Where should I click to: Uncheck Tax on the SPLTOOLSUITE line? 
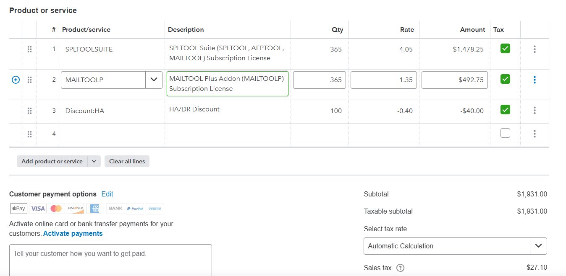505,48
